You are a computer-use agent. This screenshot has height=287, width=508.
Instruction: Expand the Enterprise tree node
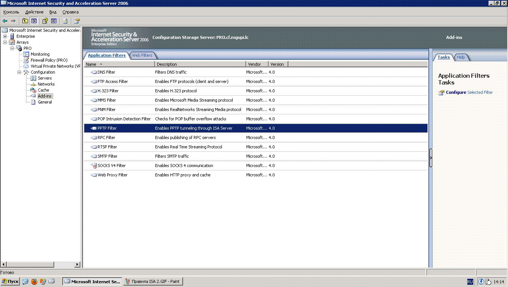[x=5, y=36]
